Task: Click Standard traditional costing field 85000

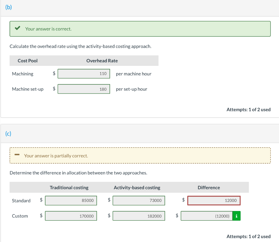Action: click(x=71, y=201)
